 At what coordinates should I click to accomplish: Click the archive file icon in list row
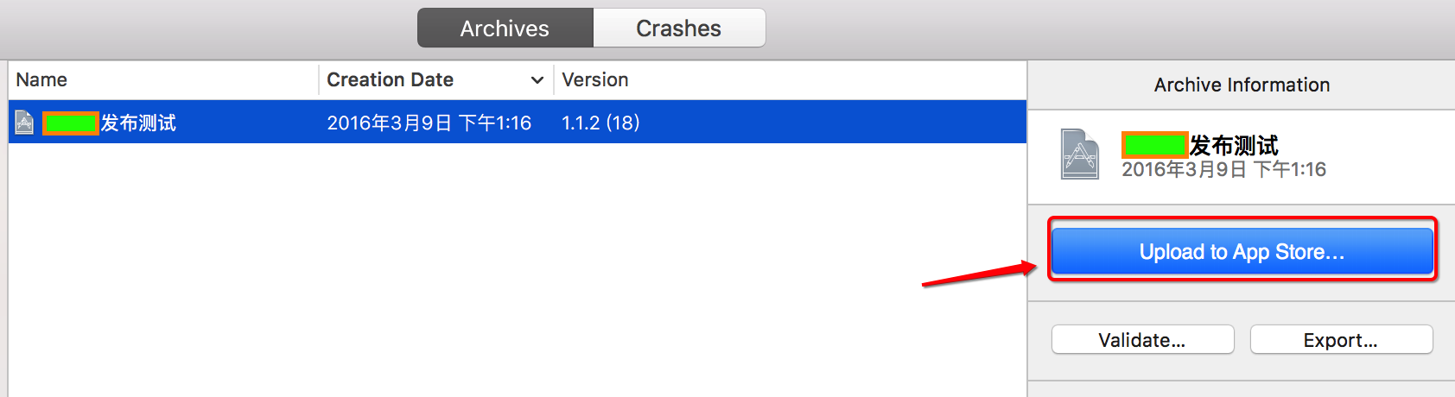click(x=24, y=123)
